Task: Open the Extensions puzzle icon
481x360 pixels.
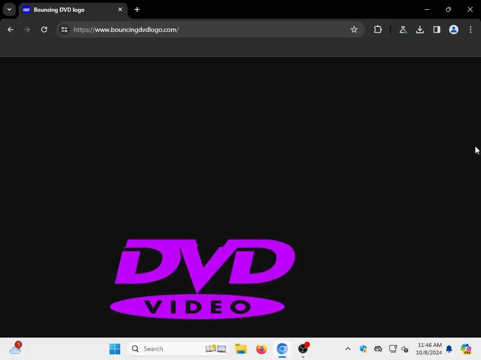Action: (378, 30)
